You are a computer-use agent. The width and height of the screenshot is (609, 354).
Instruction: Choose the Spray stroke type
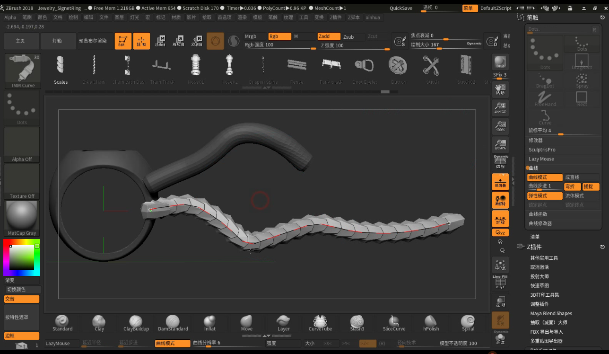pos(582,80)
